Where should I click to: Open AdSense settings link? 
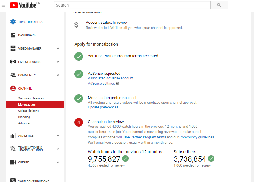(x=102, y=84)
